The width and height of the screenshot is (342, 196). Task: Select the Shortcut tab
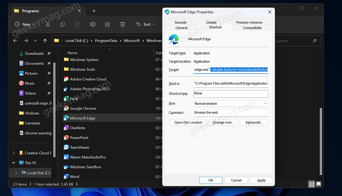(215, 27)
